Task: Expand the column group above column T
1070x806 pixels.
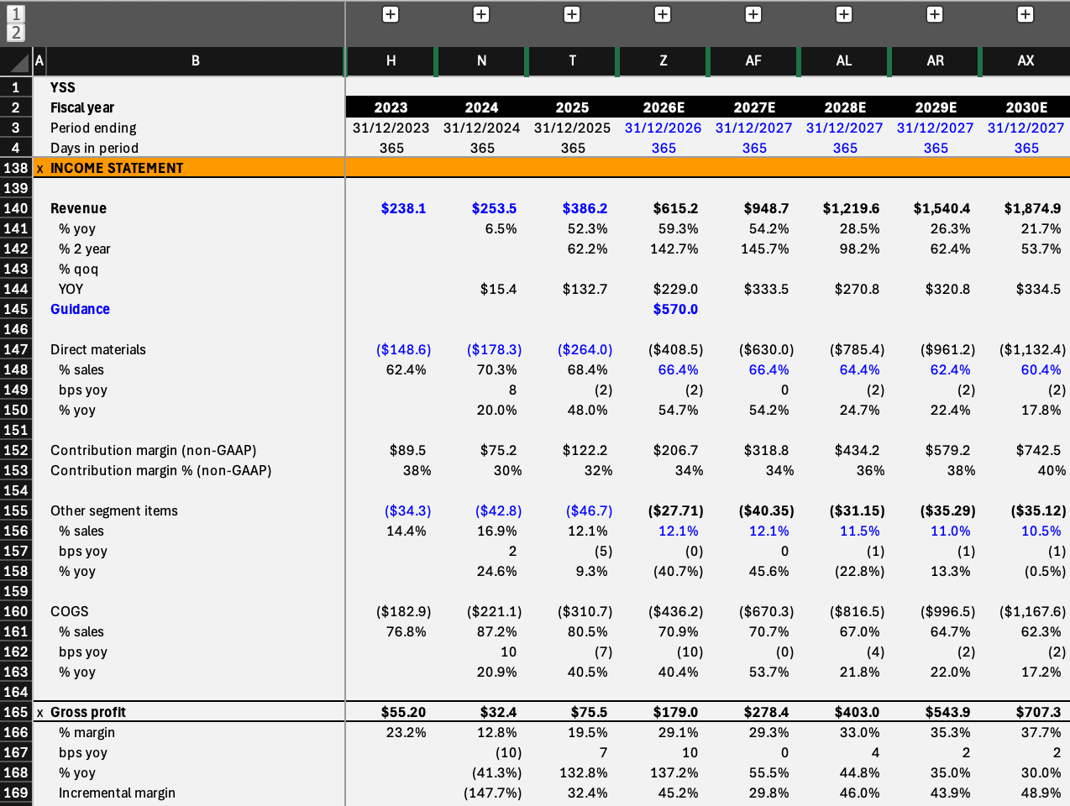Action: [572, 14]
